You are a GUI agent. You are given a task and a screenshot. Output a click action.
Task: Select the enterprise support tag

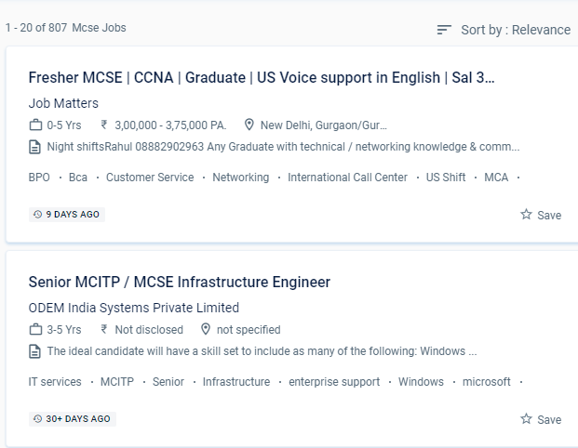[x=334, y=382]
